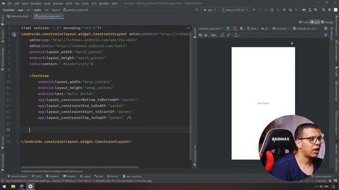Click the Guidelines helper icon
Viewport: 339px width, 190px height.
click(236, 35)
